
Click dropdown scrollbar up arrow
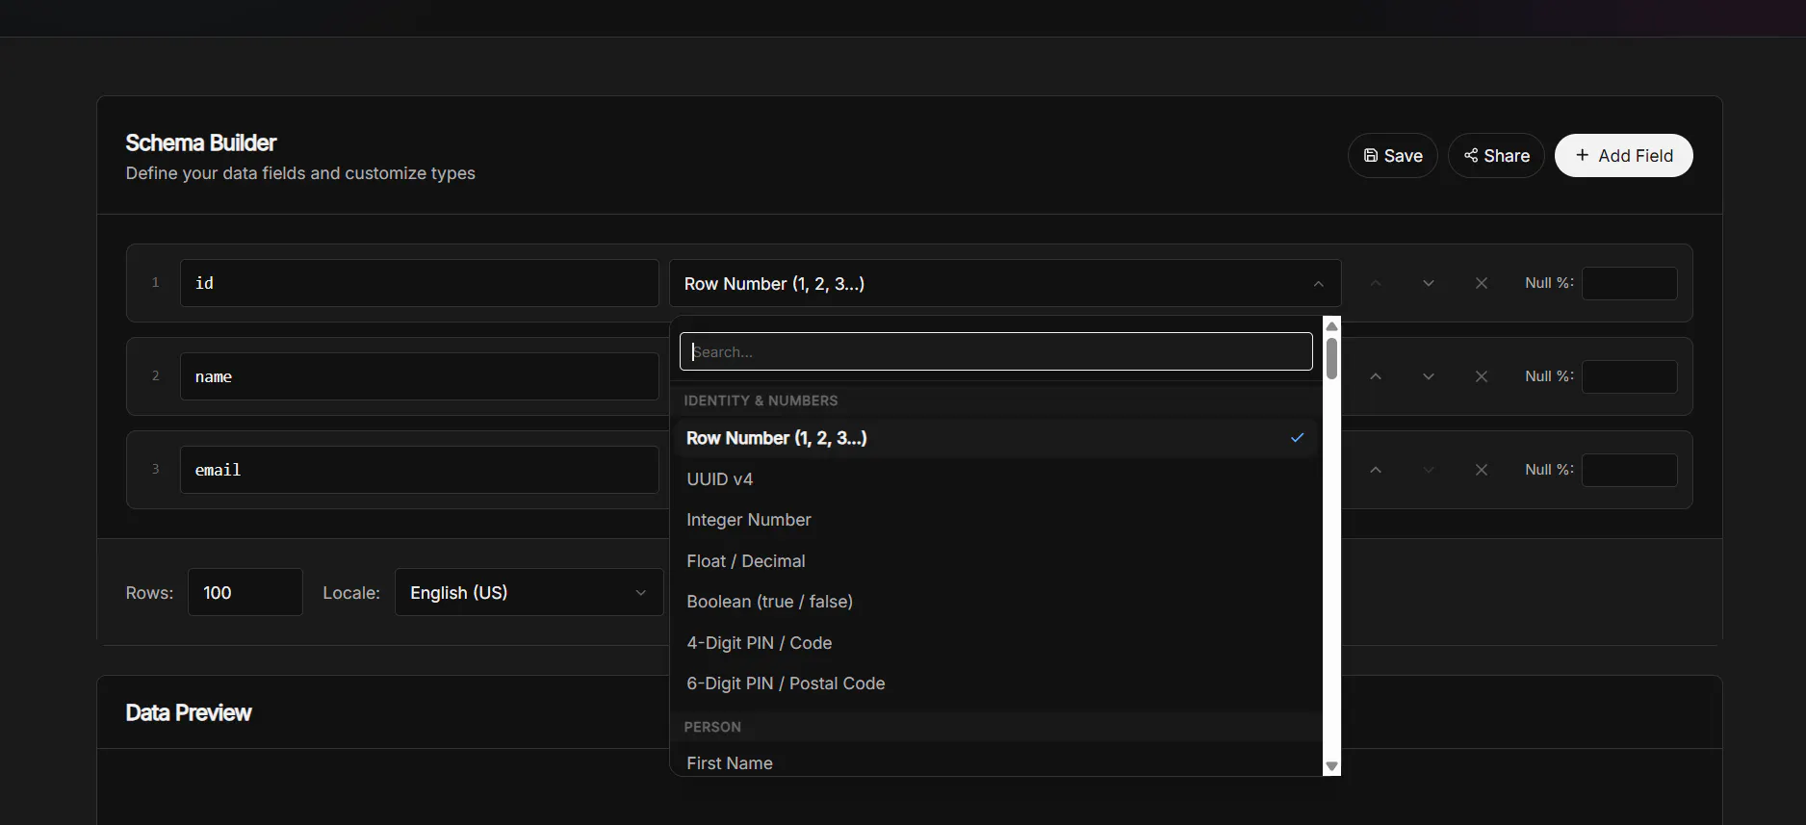pos(1332,326)
